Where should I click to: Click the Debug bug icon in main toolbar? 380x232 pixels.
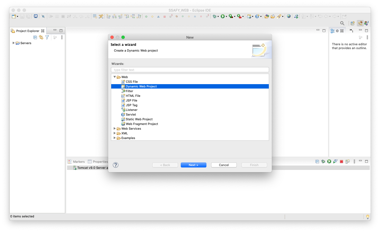click(214, 16)
